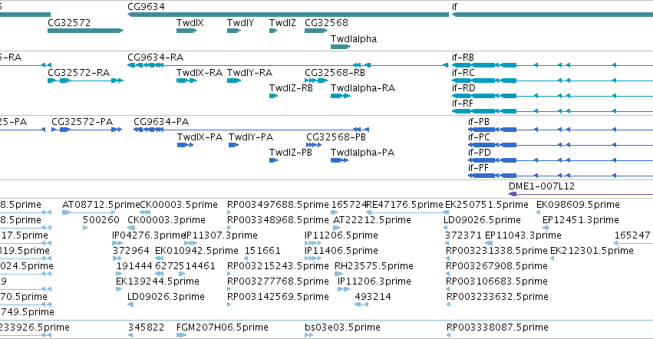Select EST RP003497688.5prime
This screenshot has width=653, height=339.
[x=229, y=212]
